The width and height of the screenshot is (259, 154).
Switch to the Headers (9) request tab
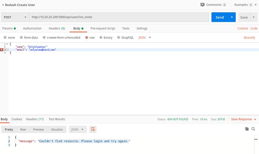pyautogui.click(x=57, y=28)
